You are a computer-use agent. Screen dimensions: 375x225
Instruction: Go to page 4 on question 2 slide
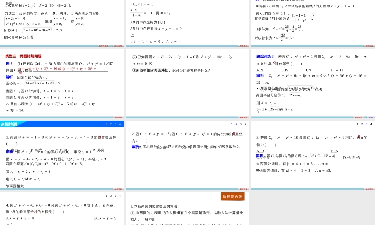tap(246, 124)
